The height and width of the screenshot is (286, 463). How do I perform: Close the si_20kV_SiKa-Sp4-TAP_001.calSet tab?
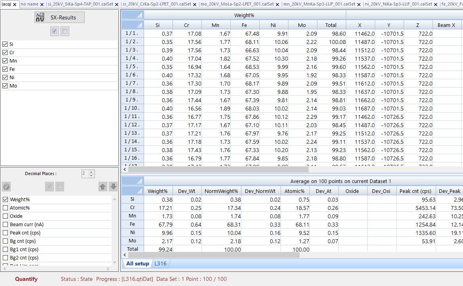tap(116, 4)
